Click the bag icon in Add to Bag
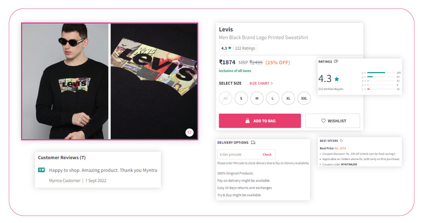423x223 pixels. pyautogui.click(x=248, y=121)
